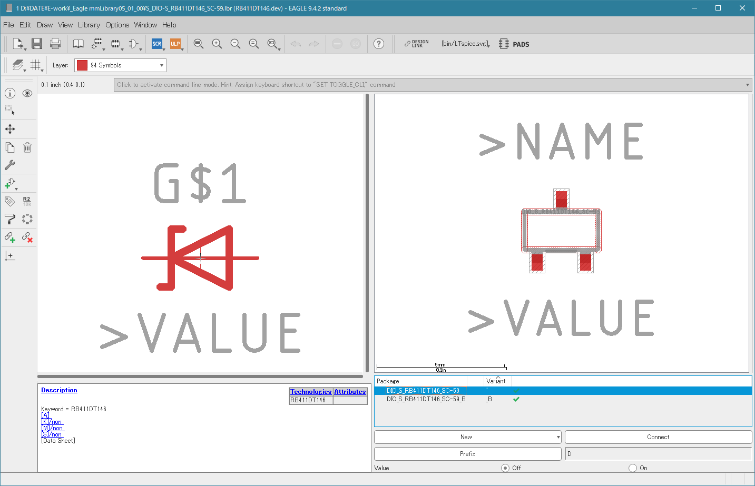Open the View menu
Image resolution: width=755 pixels, height=486 pixels.
pyautogui.click(x=65, y=25)
